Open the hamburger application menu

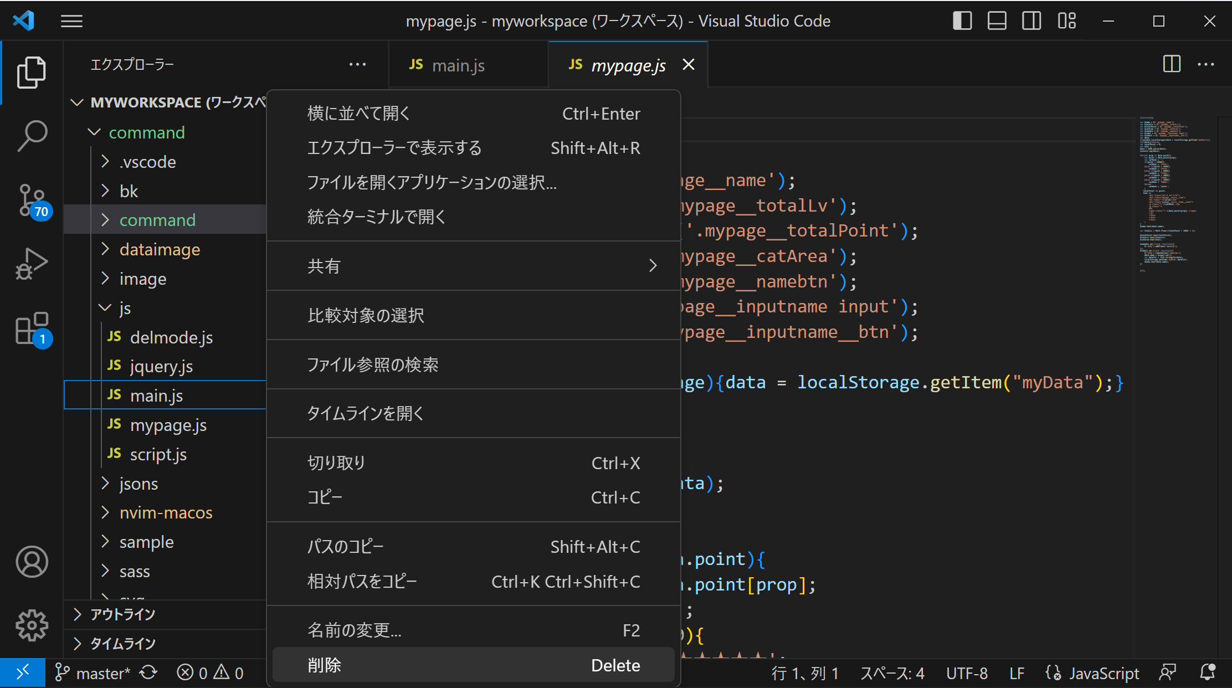point(71,21)
